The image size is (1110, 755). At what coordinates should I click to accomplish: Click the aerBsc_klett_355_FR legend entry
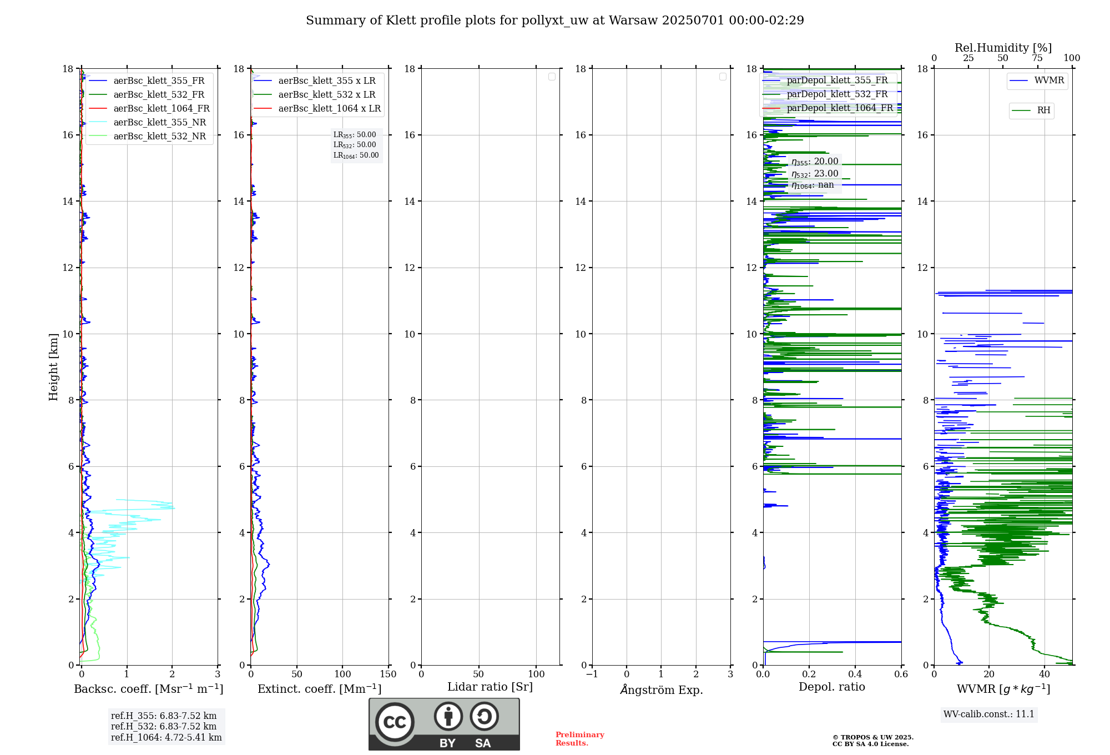tap(147, 80)
